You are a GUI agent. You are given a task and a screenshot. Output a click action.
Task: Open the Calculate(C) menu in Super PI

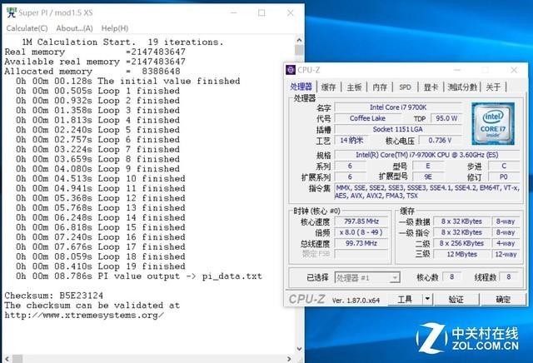pyautogui.click(x=27, y=28)
